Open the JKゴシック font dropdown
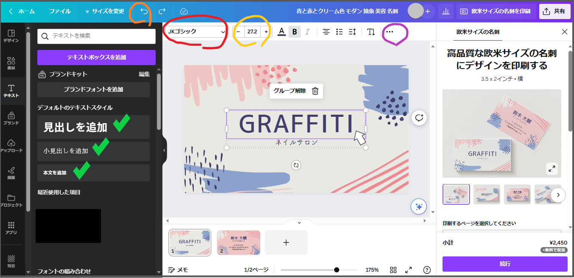 click(196, 32)
